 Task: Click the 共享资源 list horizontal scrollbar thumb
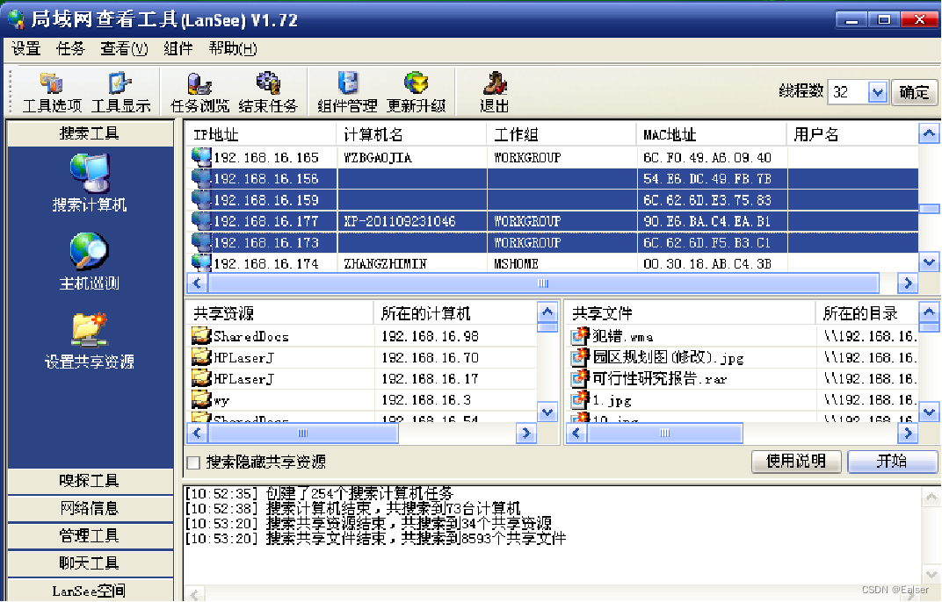click(x=303, y=433)
